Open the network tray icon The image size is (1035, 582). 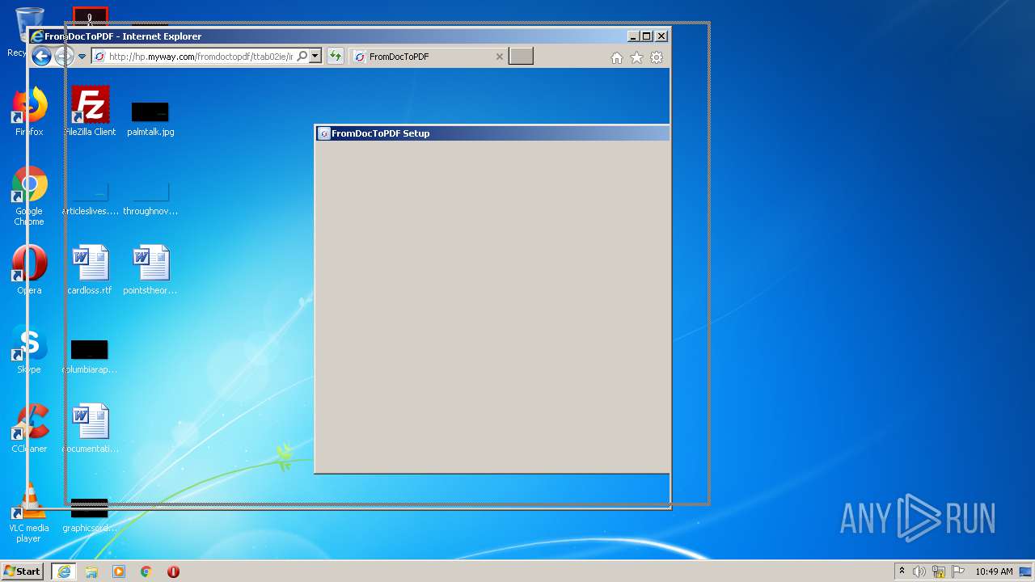(x=939, y=571)
